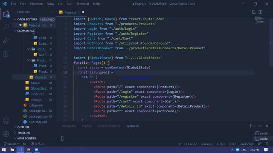Open the watch eye icon in status bar
Viewport: 273px width, 153px height.
pyautogui.click(x=25, y=144)
